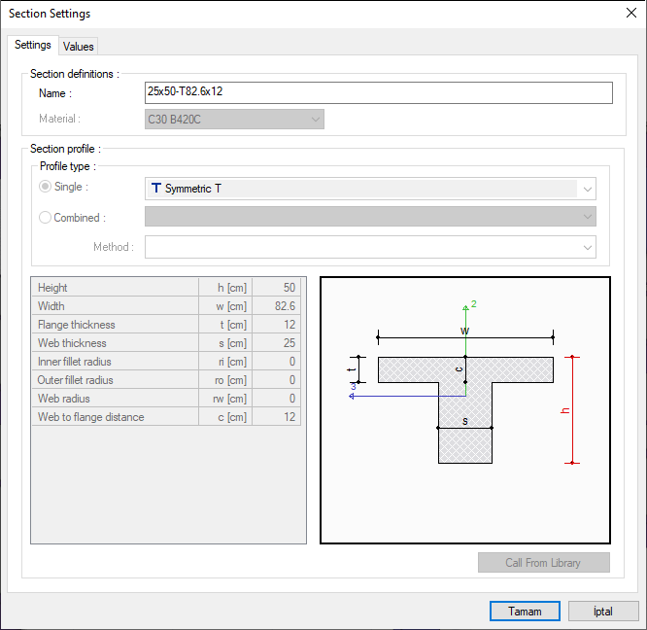Select the Width value 82.6 cell
Screen dimensions: 647x630
click(x=277, y=306)
